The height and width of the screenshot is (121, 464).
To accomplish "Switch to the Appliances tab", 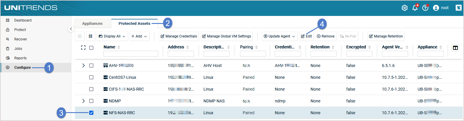I will coord(92,24).
